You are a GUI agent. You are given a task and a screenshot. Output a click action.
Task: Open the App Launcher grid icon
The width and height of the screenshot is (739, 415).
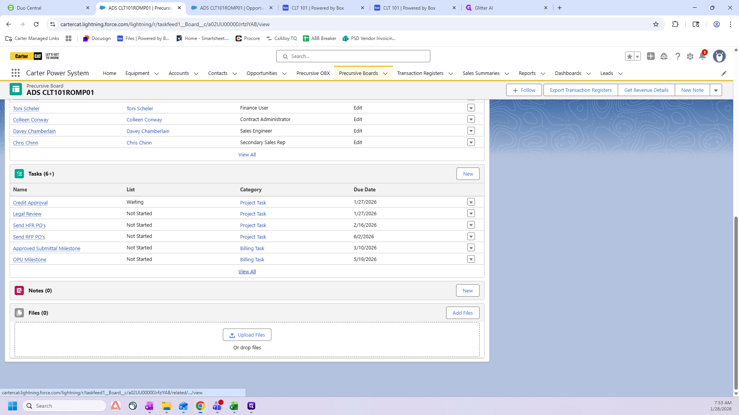(x=15, y=73)
